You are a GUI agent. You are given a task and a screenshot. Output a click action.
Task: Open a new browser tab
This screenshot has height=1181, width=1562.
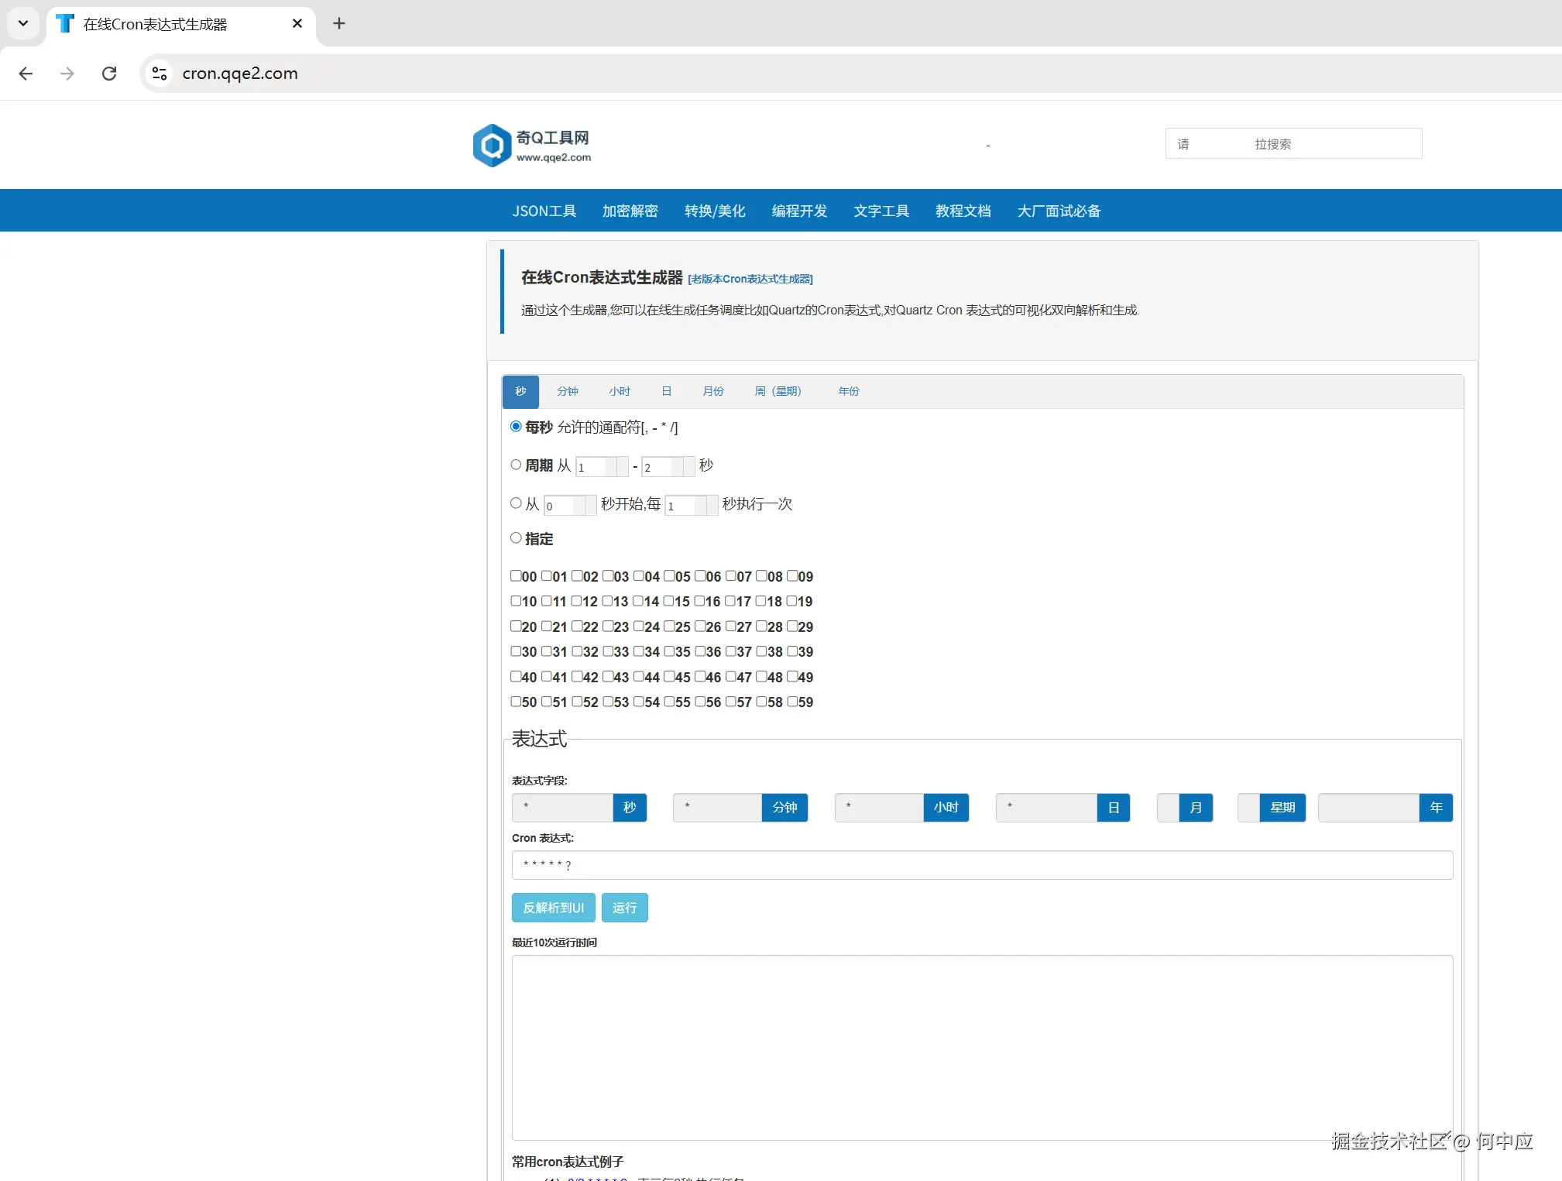point(338,23)
